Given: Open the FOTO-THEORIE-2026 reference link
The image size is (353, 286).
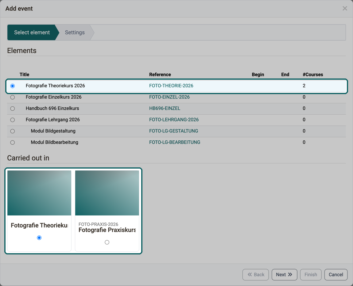Looking at the screenshot, I should [x=171, y=86].
